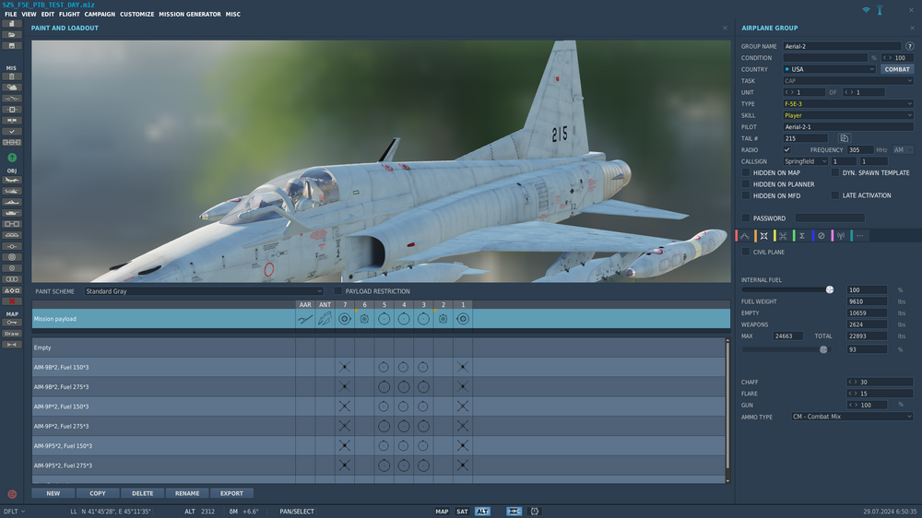Image resolution: width=922 pixels, height=518 pixels.
Task: Click the distance ruler measure icon
Action: coord(12,345)
